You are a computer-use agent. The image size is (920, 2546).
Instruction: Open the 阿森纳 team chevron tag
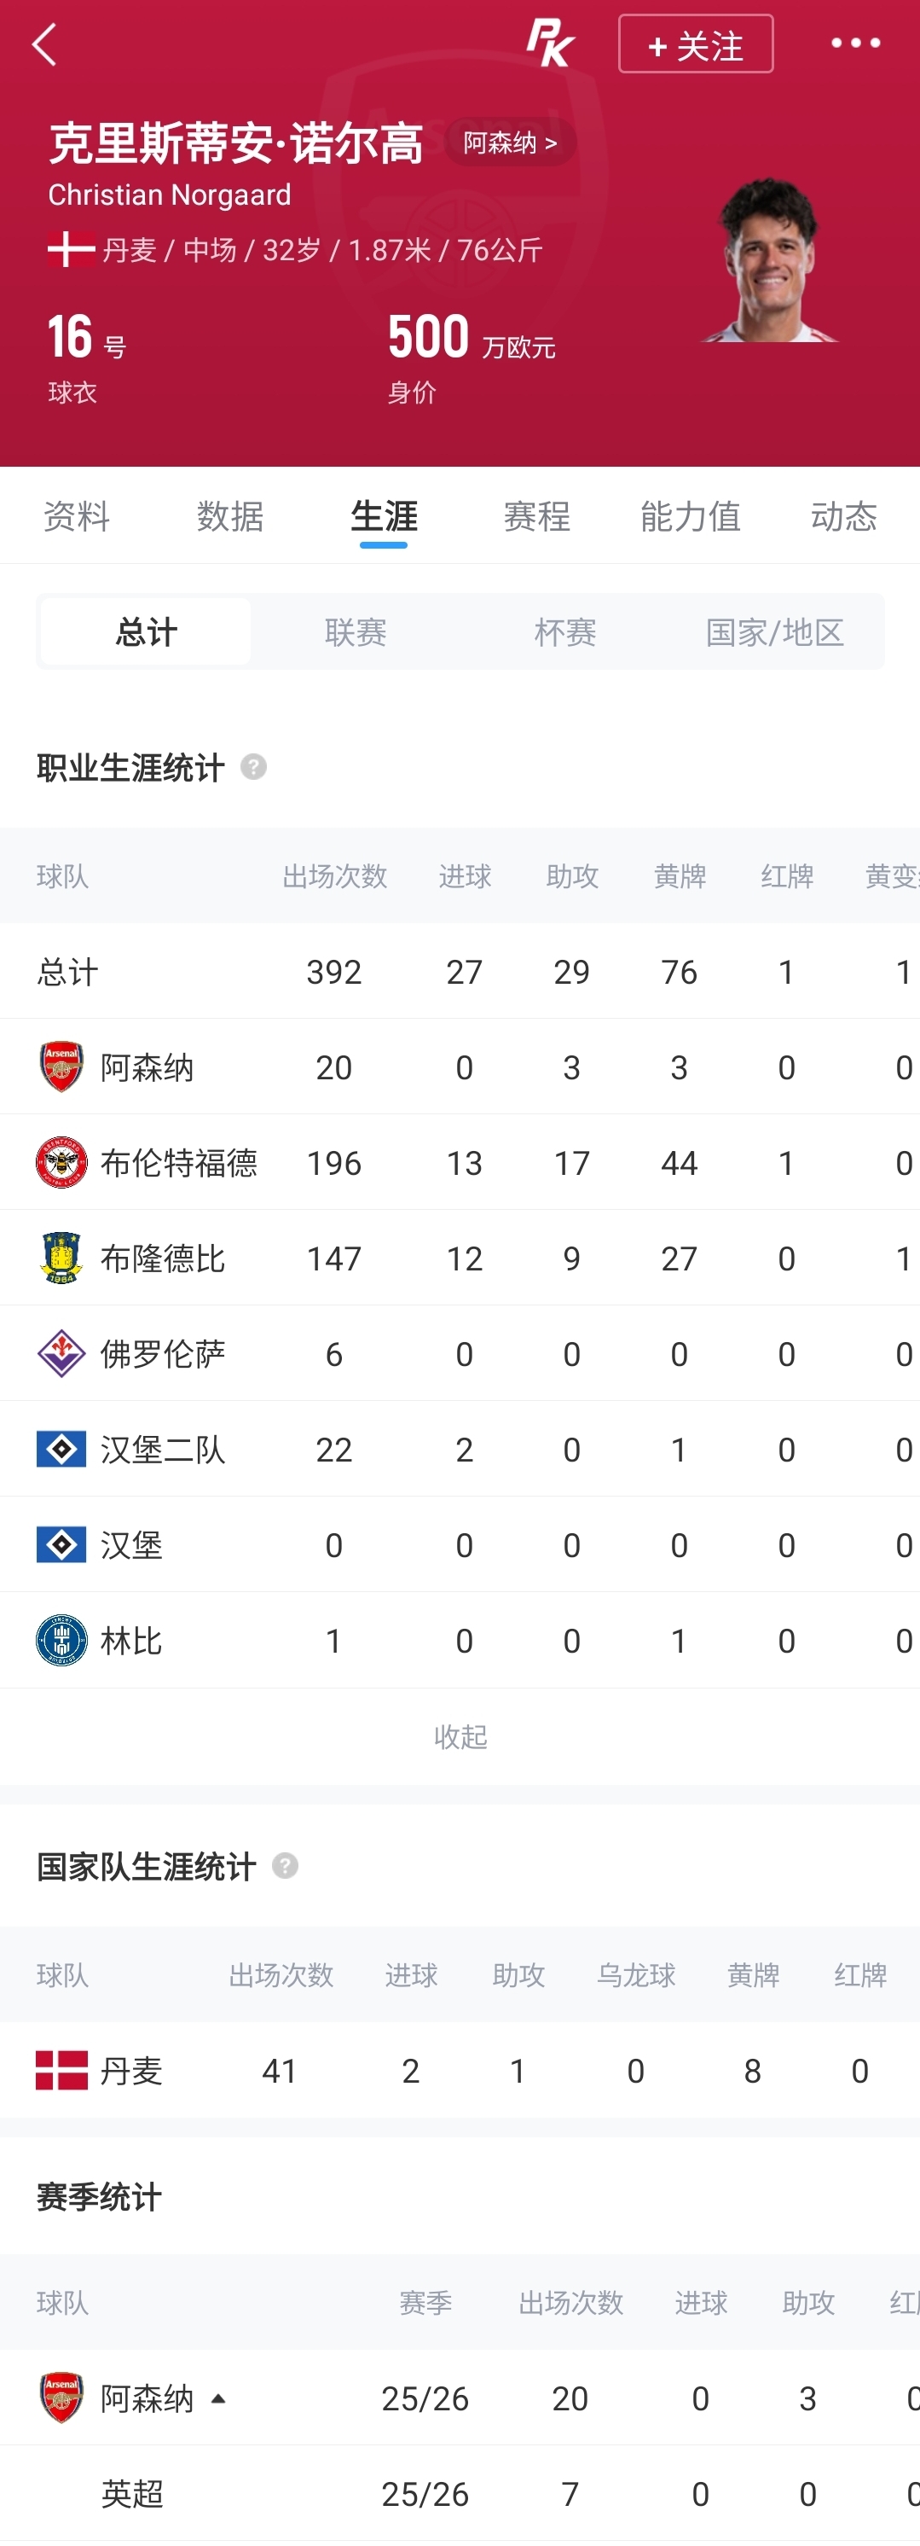[510, 143]
